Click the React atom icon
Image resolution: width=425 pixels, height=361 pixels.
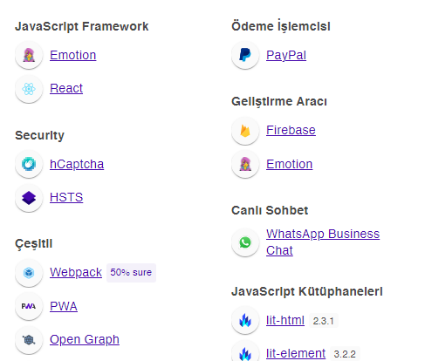pyautogui.click(x=29, y=89)
